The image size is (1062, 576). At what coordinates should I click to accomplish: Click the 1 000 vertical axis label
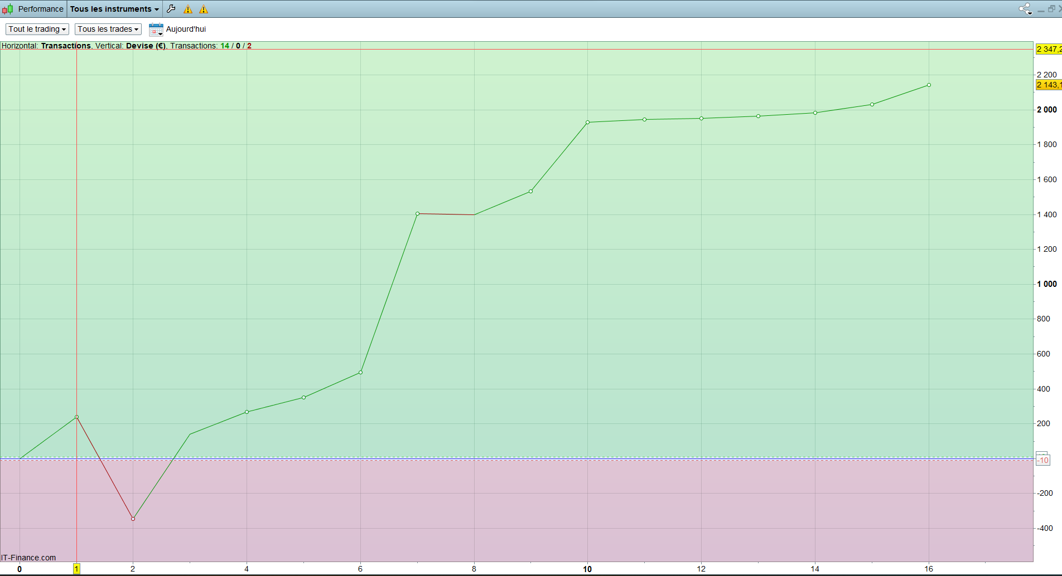tap(1047, 284)
